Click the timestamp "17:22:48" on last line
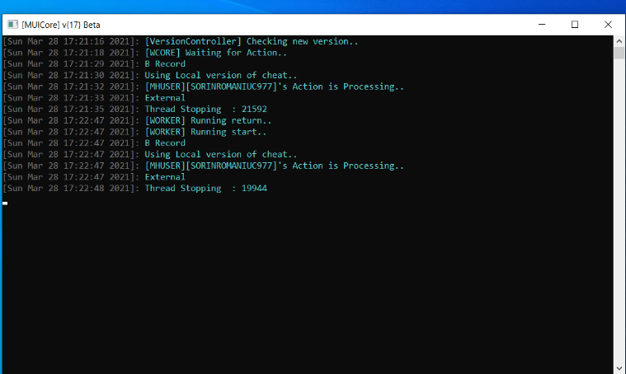 [84, 188]
